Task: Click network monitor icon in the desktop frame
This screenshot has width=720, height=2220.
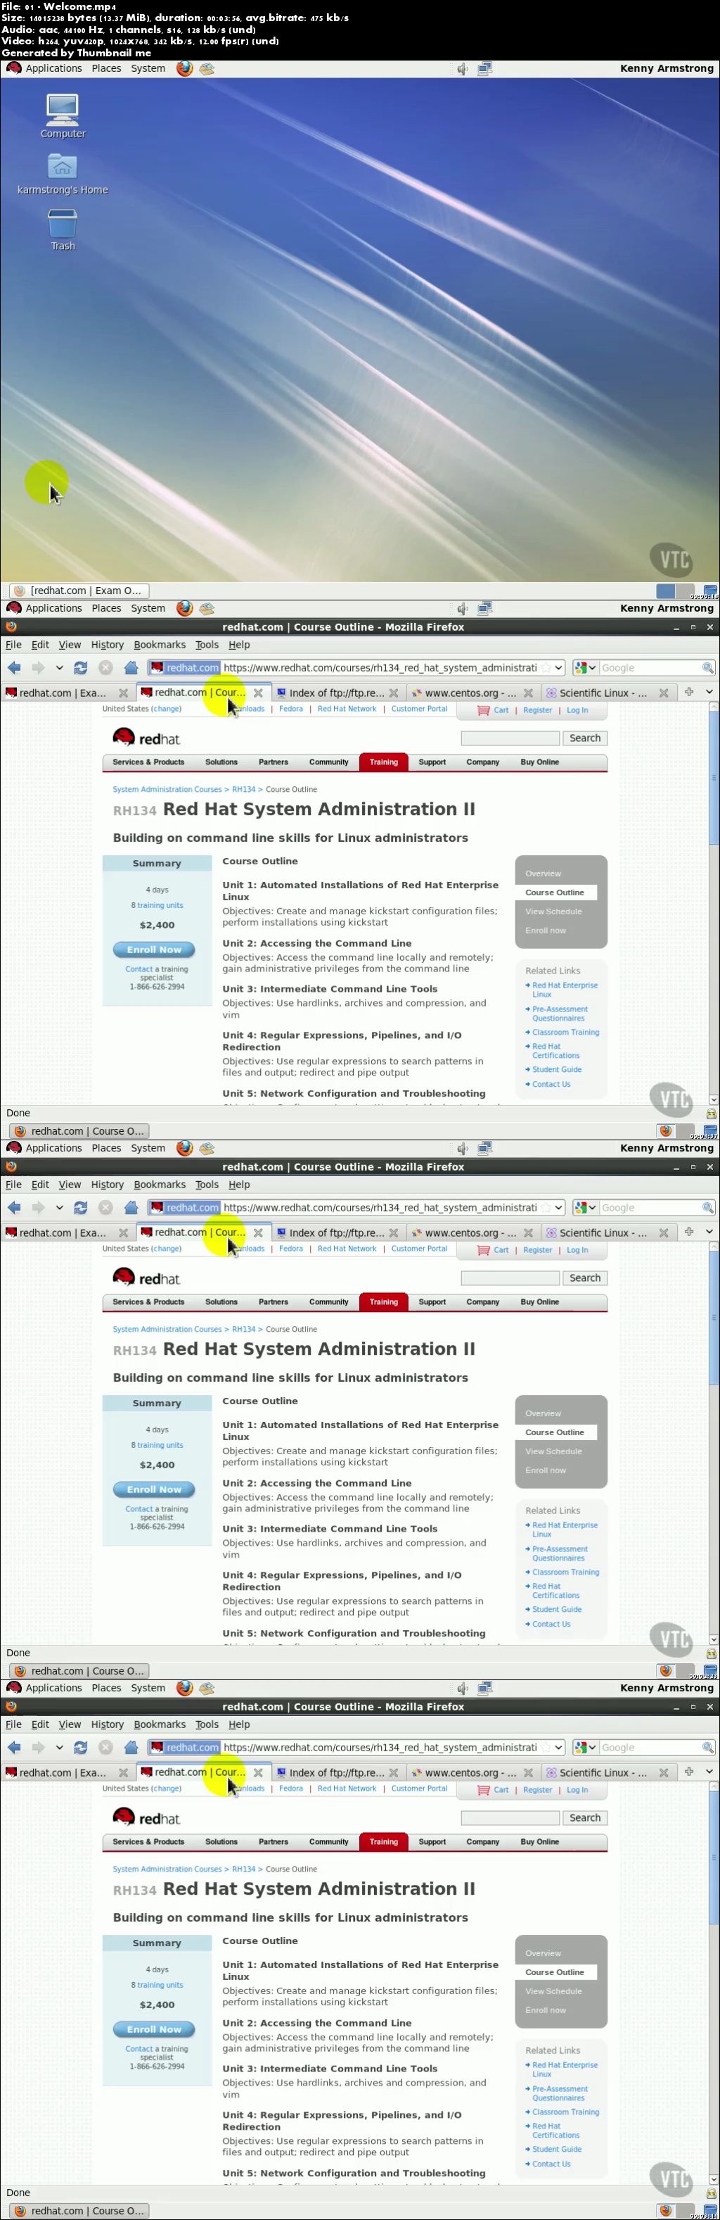Action: (485, 68)
